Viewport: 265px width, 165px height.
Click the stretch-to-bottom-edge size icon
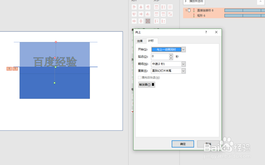coord(163,21)
